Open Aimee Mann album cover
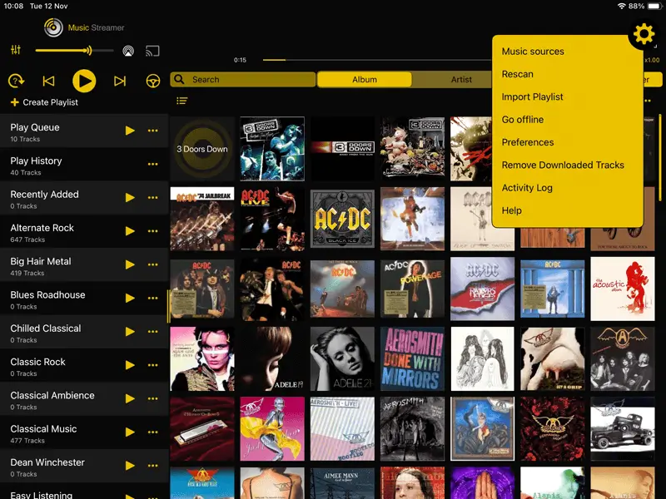Screen dimensions: 666x499 click(x=342, y=483)
